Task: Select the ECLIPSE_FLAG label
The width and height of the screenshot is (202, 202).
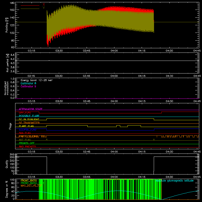Action: pyautogui.click(x=28, y=130)
